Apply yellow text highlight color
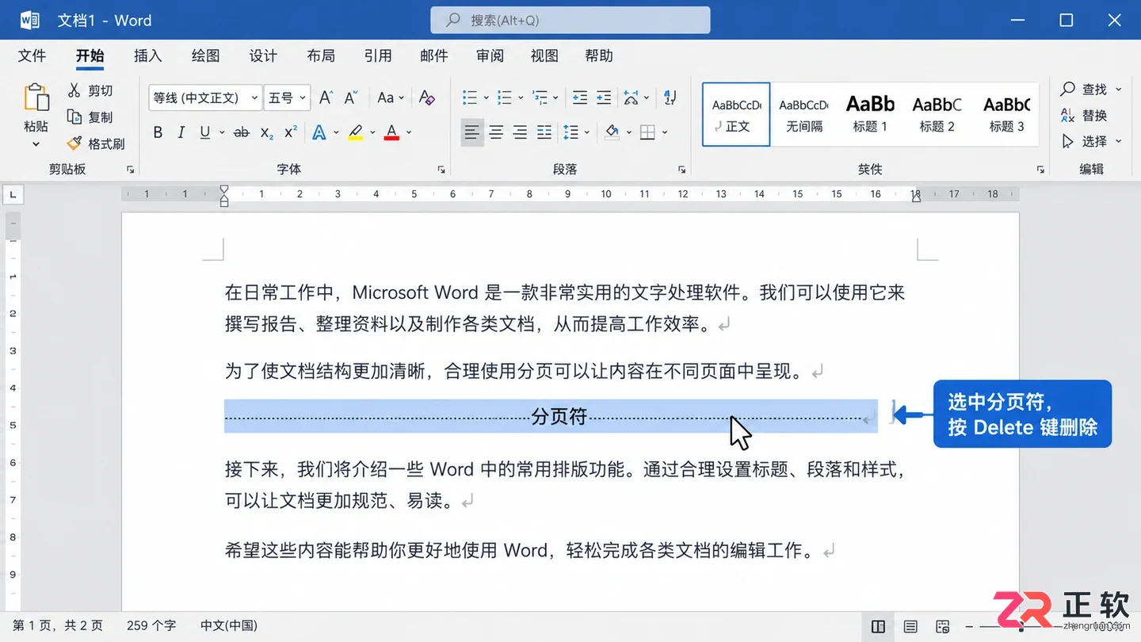This screenshot has width=1141, height=642. (355, 132)
